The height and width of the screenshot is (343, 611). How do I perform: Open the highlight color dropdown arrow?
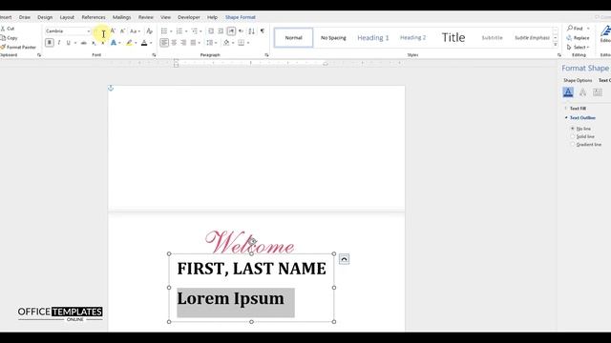click(x=136, y=43)
